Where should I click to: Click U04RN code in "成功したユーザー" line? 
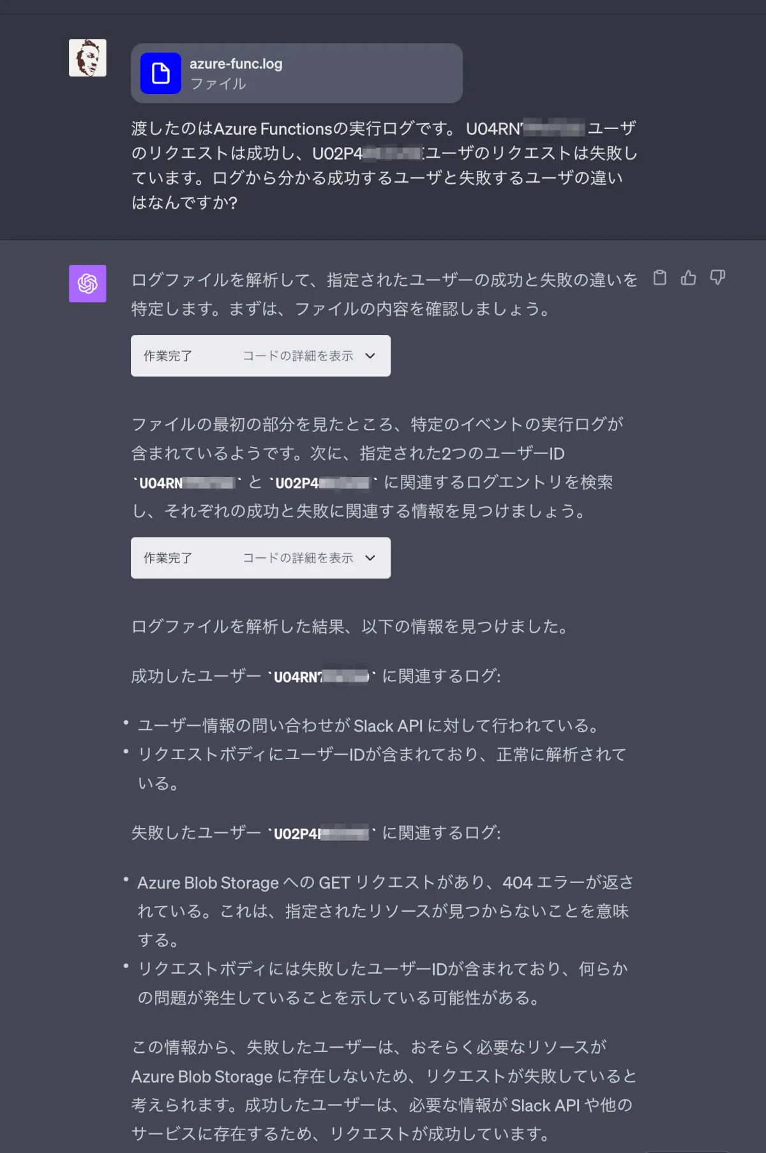(321, 677)
